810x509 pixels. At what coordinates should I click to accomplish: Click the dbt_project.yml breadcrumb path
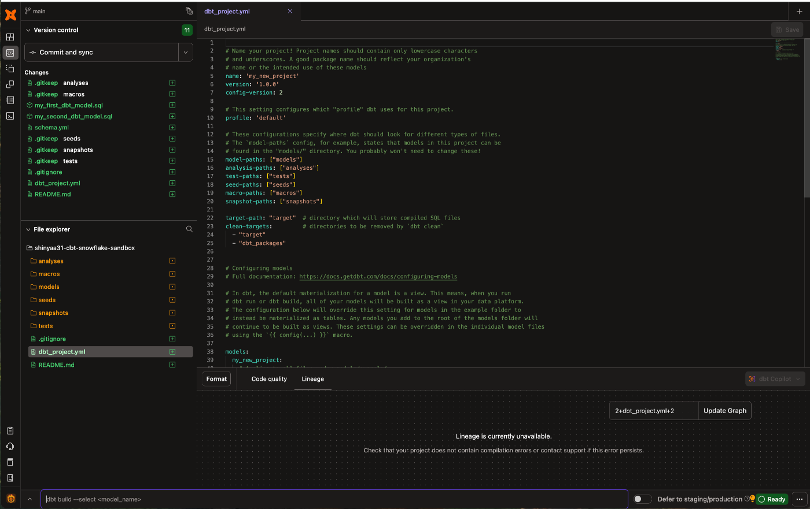tap(224, 29)
